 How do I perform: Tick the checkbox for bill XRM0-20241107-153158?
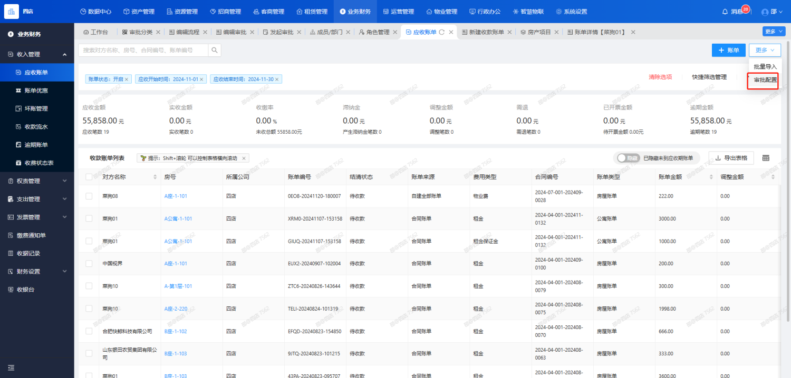(89, 218)
